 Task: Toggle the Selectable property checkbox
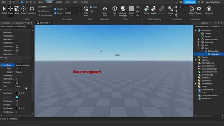[17, 47]
